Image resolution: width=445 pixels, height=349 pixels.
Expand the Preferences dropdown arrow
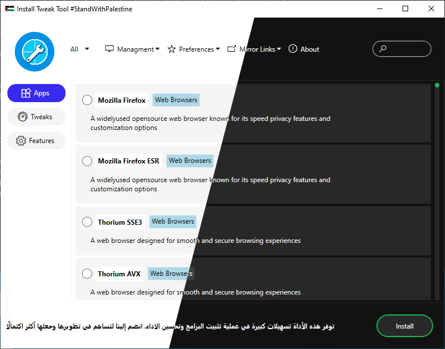coord(218,49)
